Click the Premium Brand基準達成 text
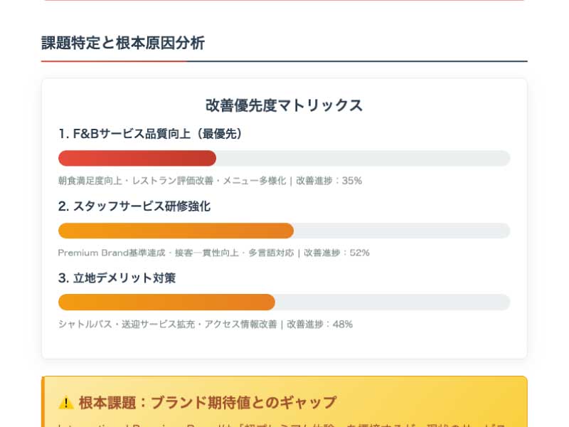 (x=112, y=253)
